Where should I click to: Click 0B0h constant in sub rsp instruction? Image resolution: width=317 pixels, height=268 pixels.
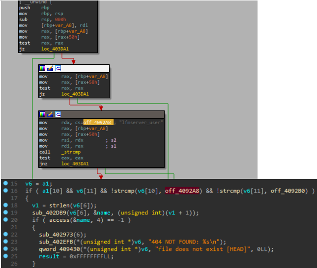pos(60,20)
